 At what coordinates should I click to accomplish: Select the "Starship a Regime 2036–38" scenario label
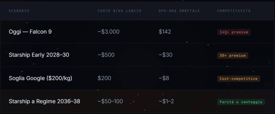pyautogui.click(x=44, y=102)
